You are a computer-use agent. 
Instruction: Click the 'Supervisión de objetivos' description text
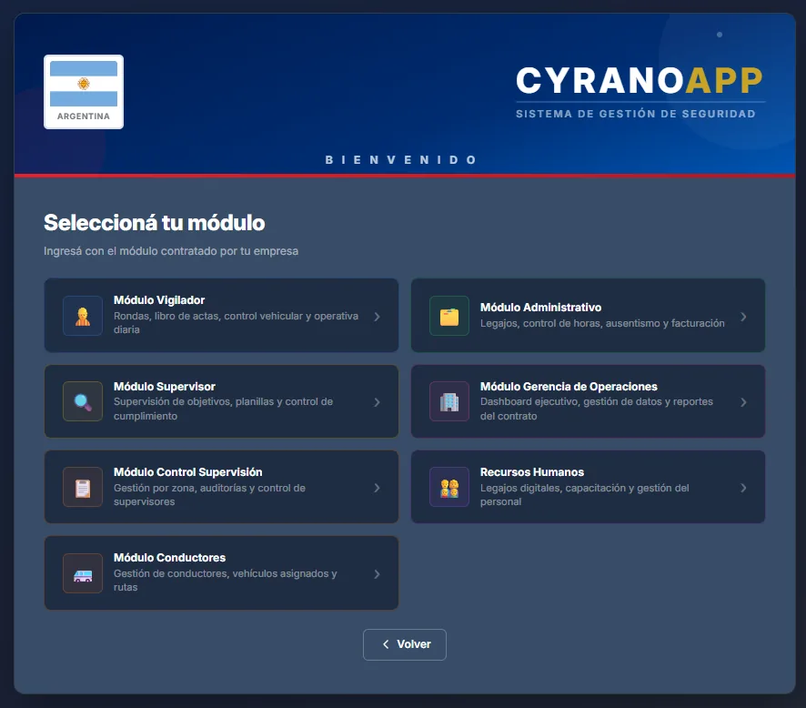(223, 409)
